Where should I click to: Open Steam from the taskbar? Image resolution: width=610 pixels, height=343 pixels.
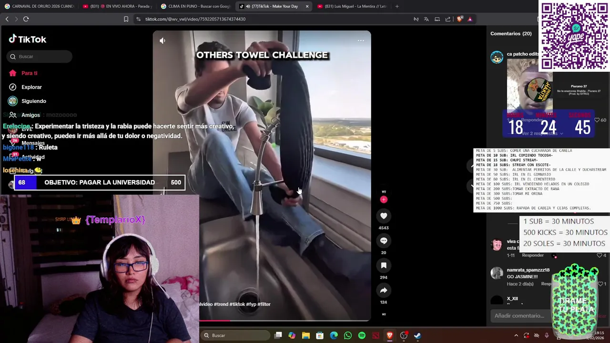417,335
